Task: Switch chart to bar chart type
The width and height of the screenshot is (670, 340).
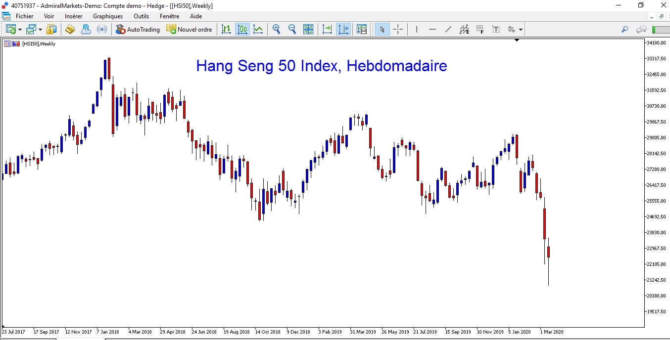Action: pos(226,29)
